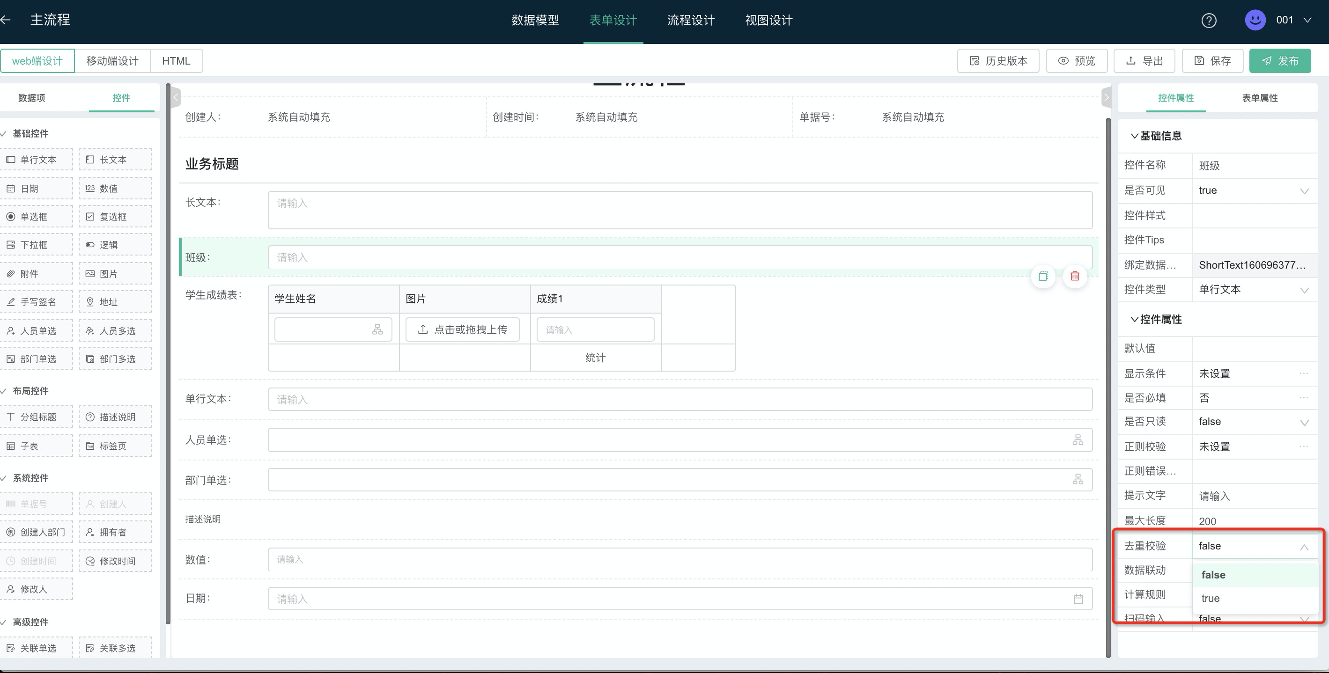Switch to 数据项 panel tab
The image size is (1329, 673).
point(31,98)
